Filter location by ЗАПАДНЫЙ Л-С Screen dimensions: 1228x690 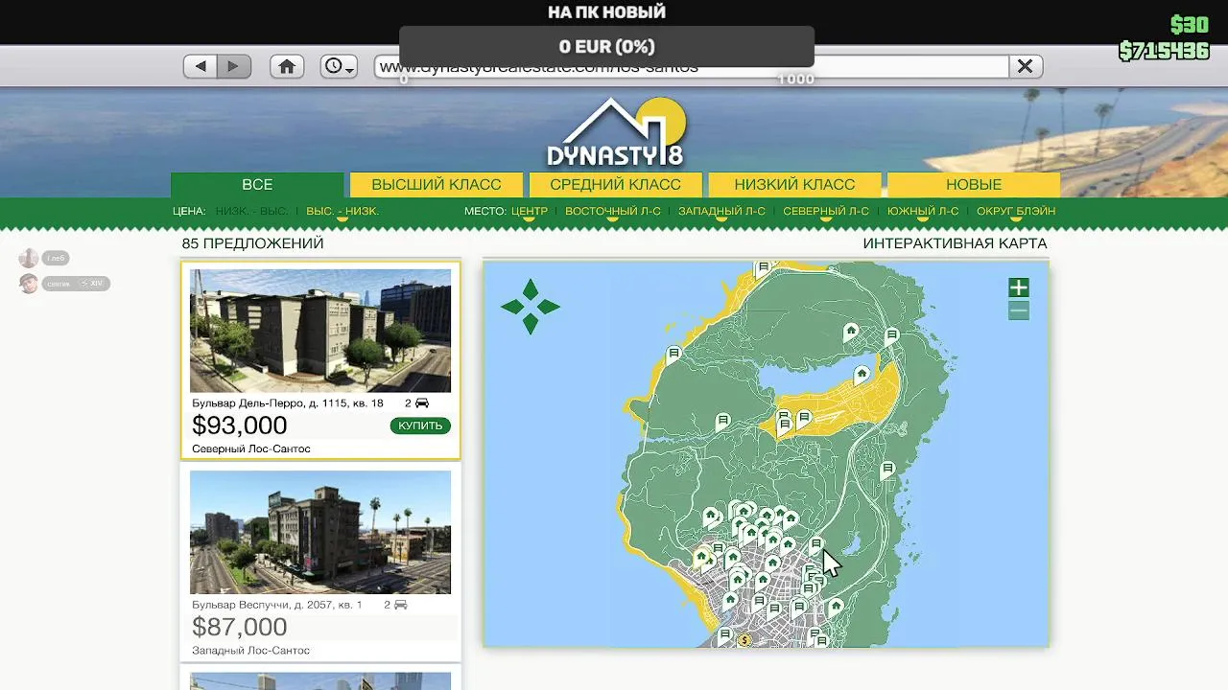click(721, 211)
